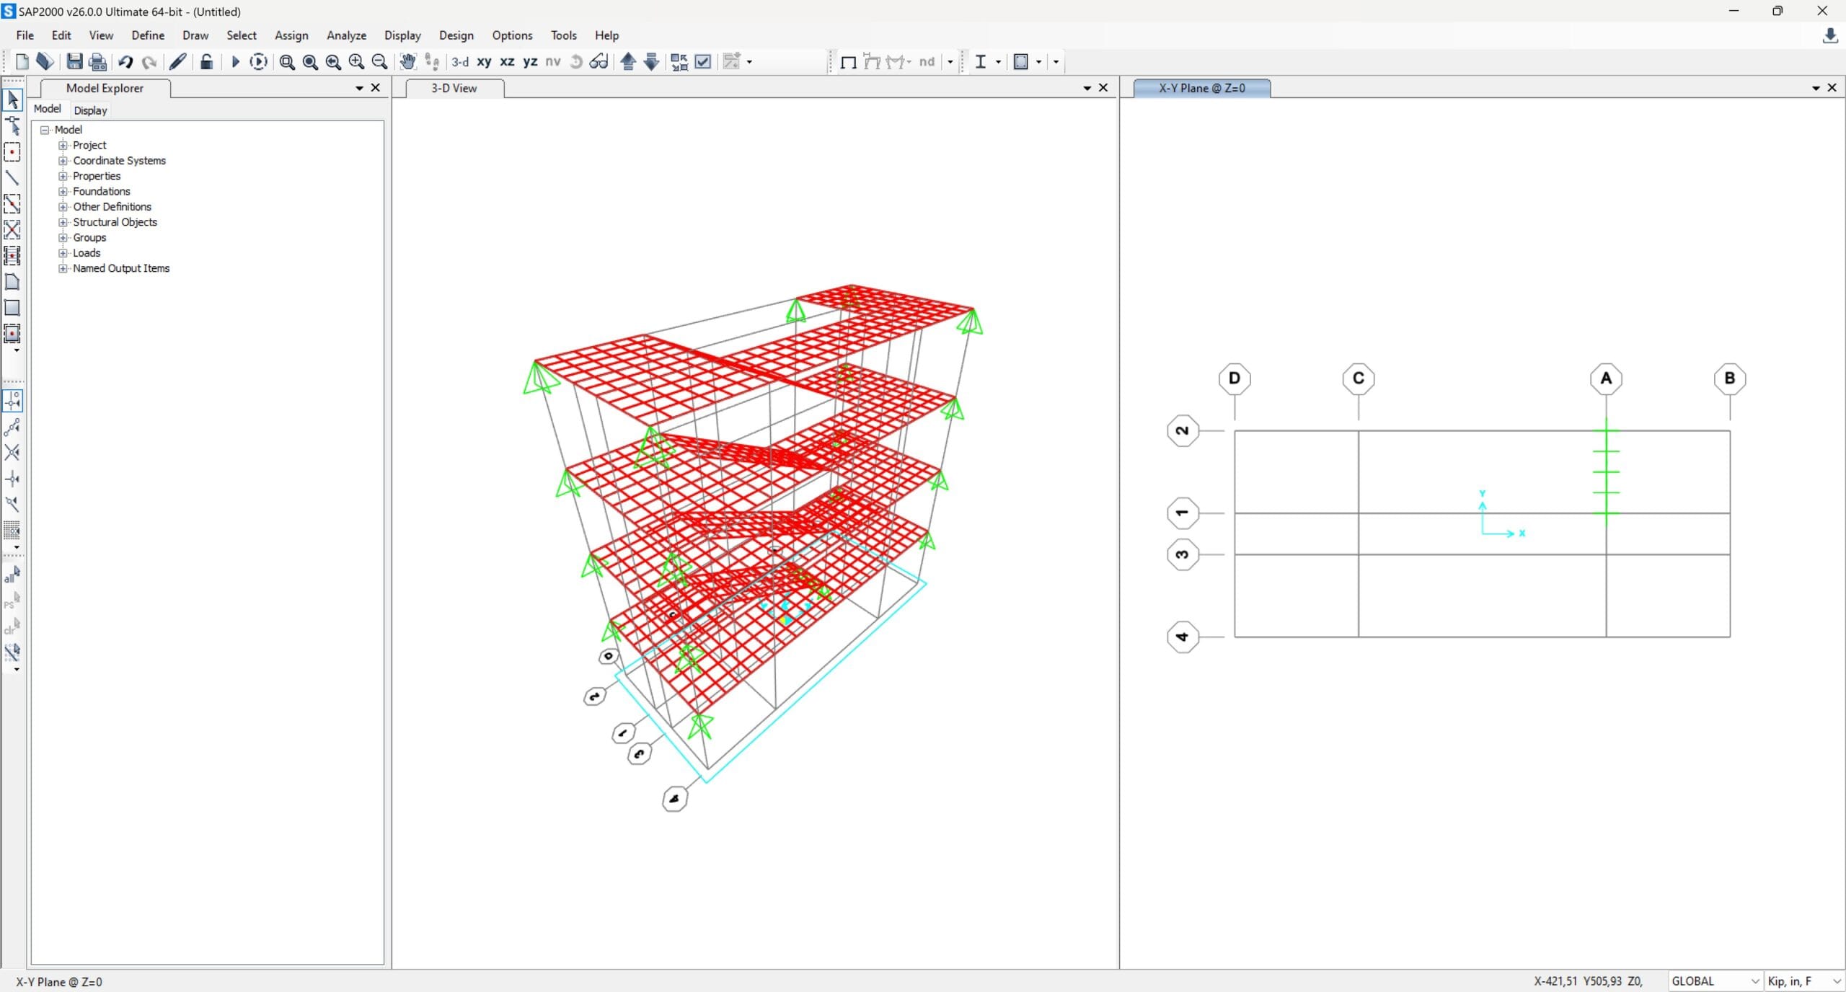Open the Display menu in menu bar

(x=402, y=35)
